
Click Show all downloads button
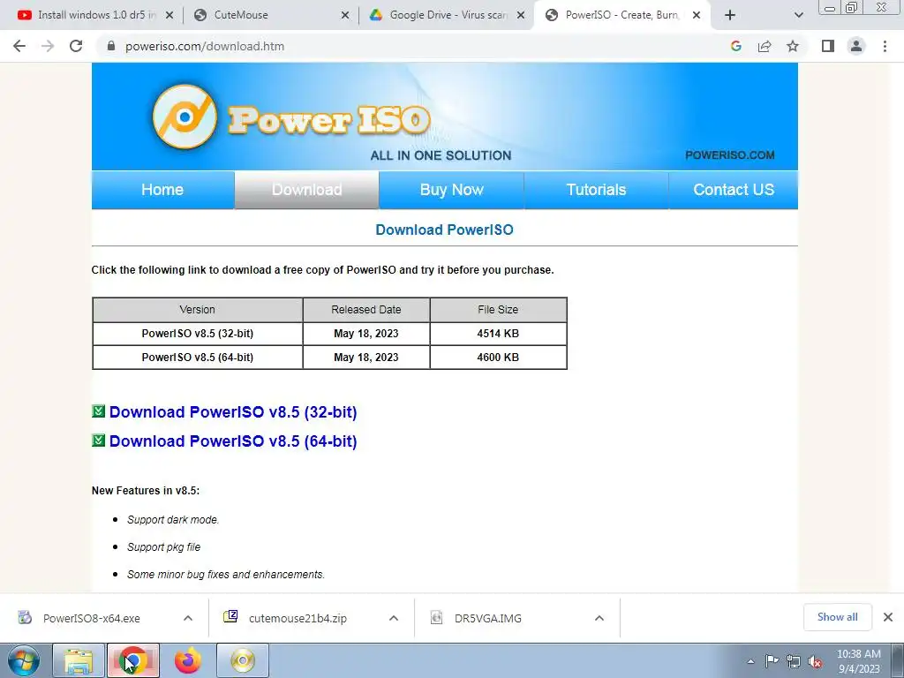(837, 617)
